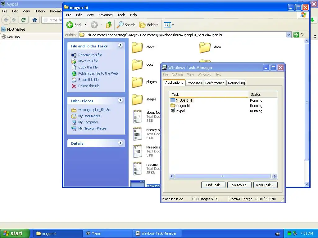The height and width of the screenshot is (238, 318).
Task: Select Applications tab in Task Manager
Action: click(174, 82)
